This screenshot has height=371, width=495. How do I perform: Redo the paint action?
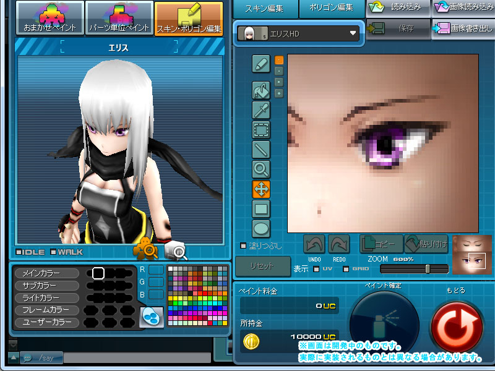pyautogui.click(x=338, y=244)
